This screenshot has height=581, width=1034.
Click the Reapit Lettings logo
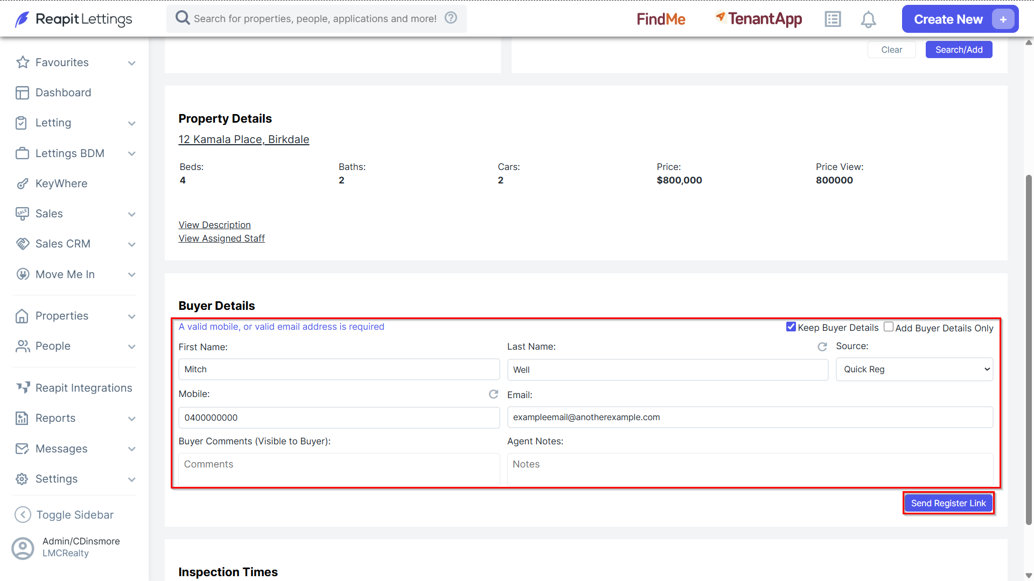74,19
